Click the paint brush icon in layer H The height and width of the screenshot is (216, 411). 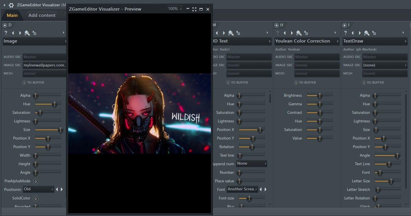299,33
